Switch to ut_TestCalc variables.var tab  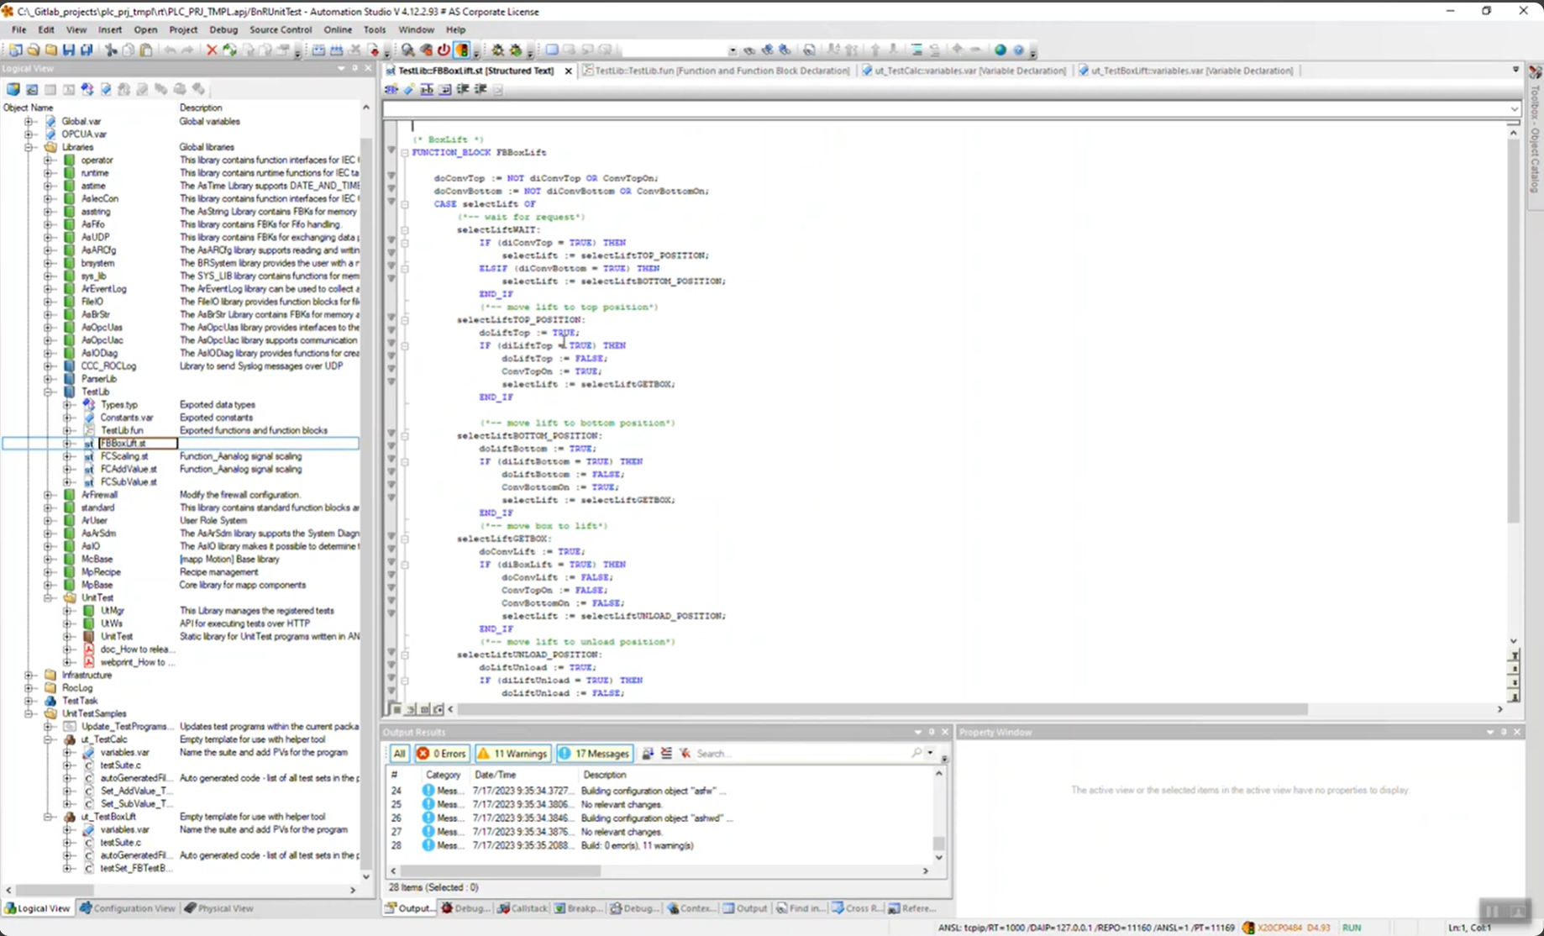[x=964, y=71]
